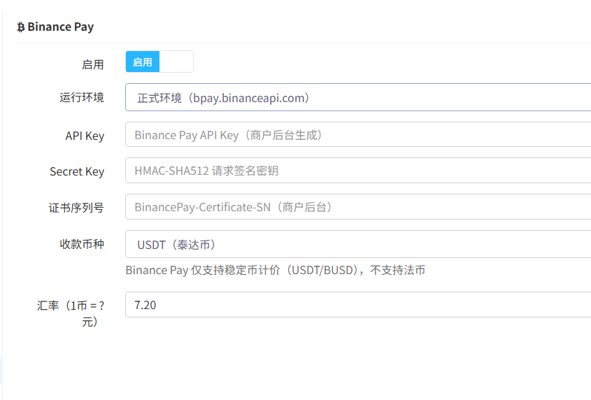The height and width of the screenshot is (400, 591).
Task: Focus the Secret Key input field
Action: point(358,171)
